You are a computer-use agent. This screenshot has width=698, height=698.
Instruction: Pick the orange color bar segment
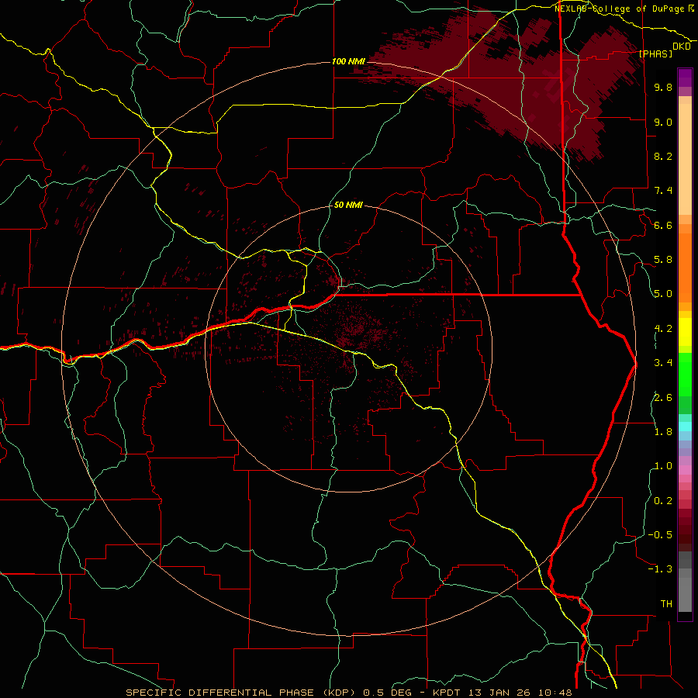(685, 268)
